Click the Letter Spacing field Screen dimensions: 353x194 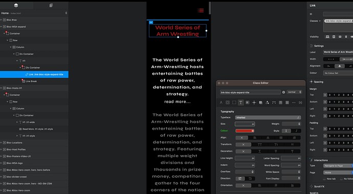click(x=291, y=158)
